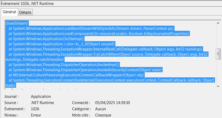The width and height of the screenshot is (222, 118).
Task: Click the Mots clés value Classique
Action: pyautogui.click(x=103, y=115)
